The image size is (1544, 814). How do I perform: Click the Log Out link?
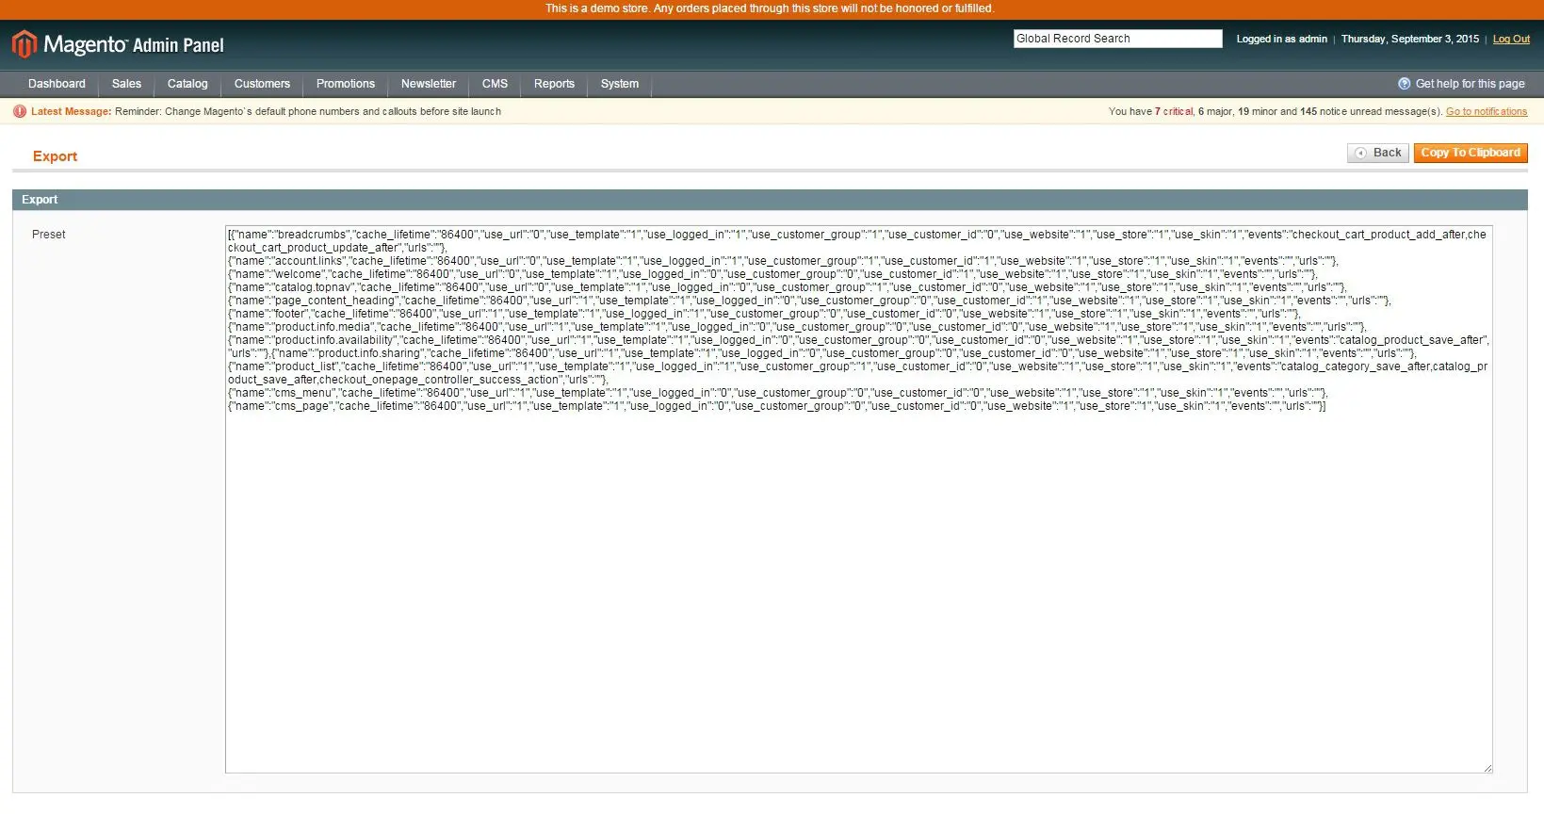[x=1511, y=39]
